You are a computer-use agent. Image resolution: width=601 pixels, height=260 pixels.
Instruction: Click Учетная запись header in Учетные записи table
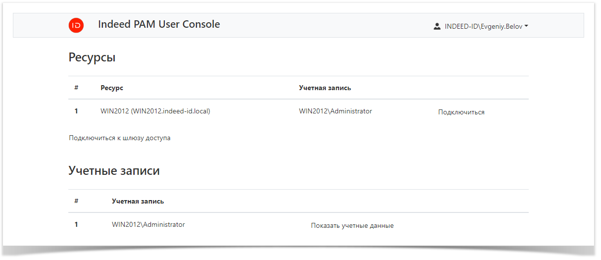[x=138, y=202]
